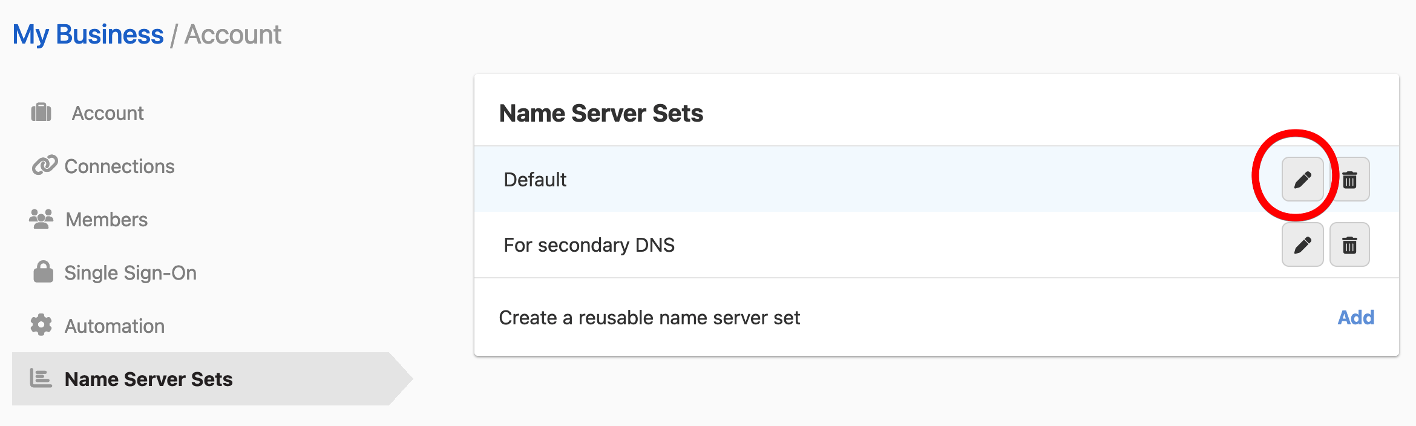1416x426 pixels.
Task: Go to the Members section
Action: 107,220
